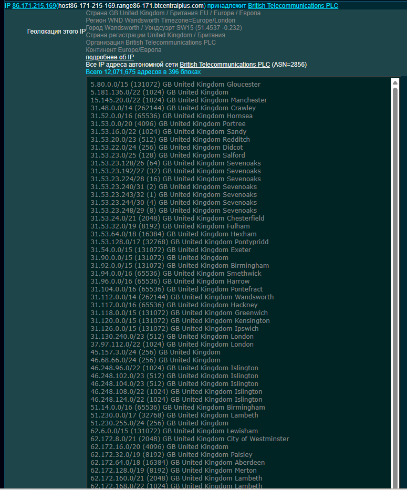This screenshot has height=490, width=407.
Task: Select row 15.145.20.0/22 Manchester
Action: pyautogui.click(x=179, y=100)
